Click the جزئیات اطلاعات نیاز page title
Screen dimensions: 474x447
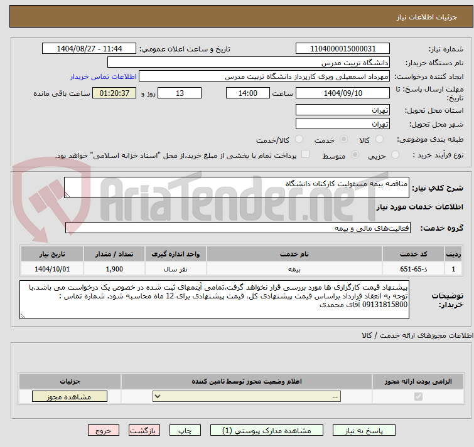coord(427,17)
